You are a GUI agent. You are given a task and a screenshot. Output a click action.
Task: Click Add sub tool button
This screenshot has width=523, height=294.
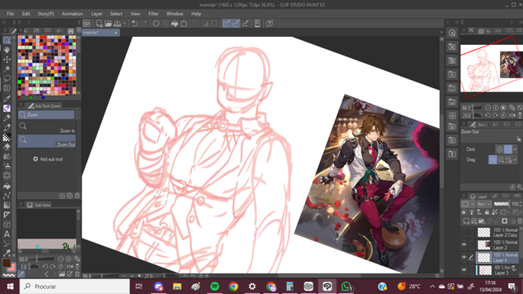[48, 159]
